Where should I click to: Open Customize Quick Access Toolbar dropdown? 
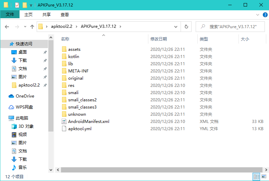click(x=31, y=5)
